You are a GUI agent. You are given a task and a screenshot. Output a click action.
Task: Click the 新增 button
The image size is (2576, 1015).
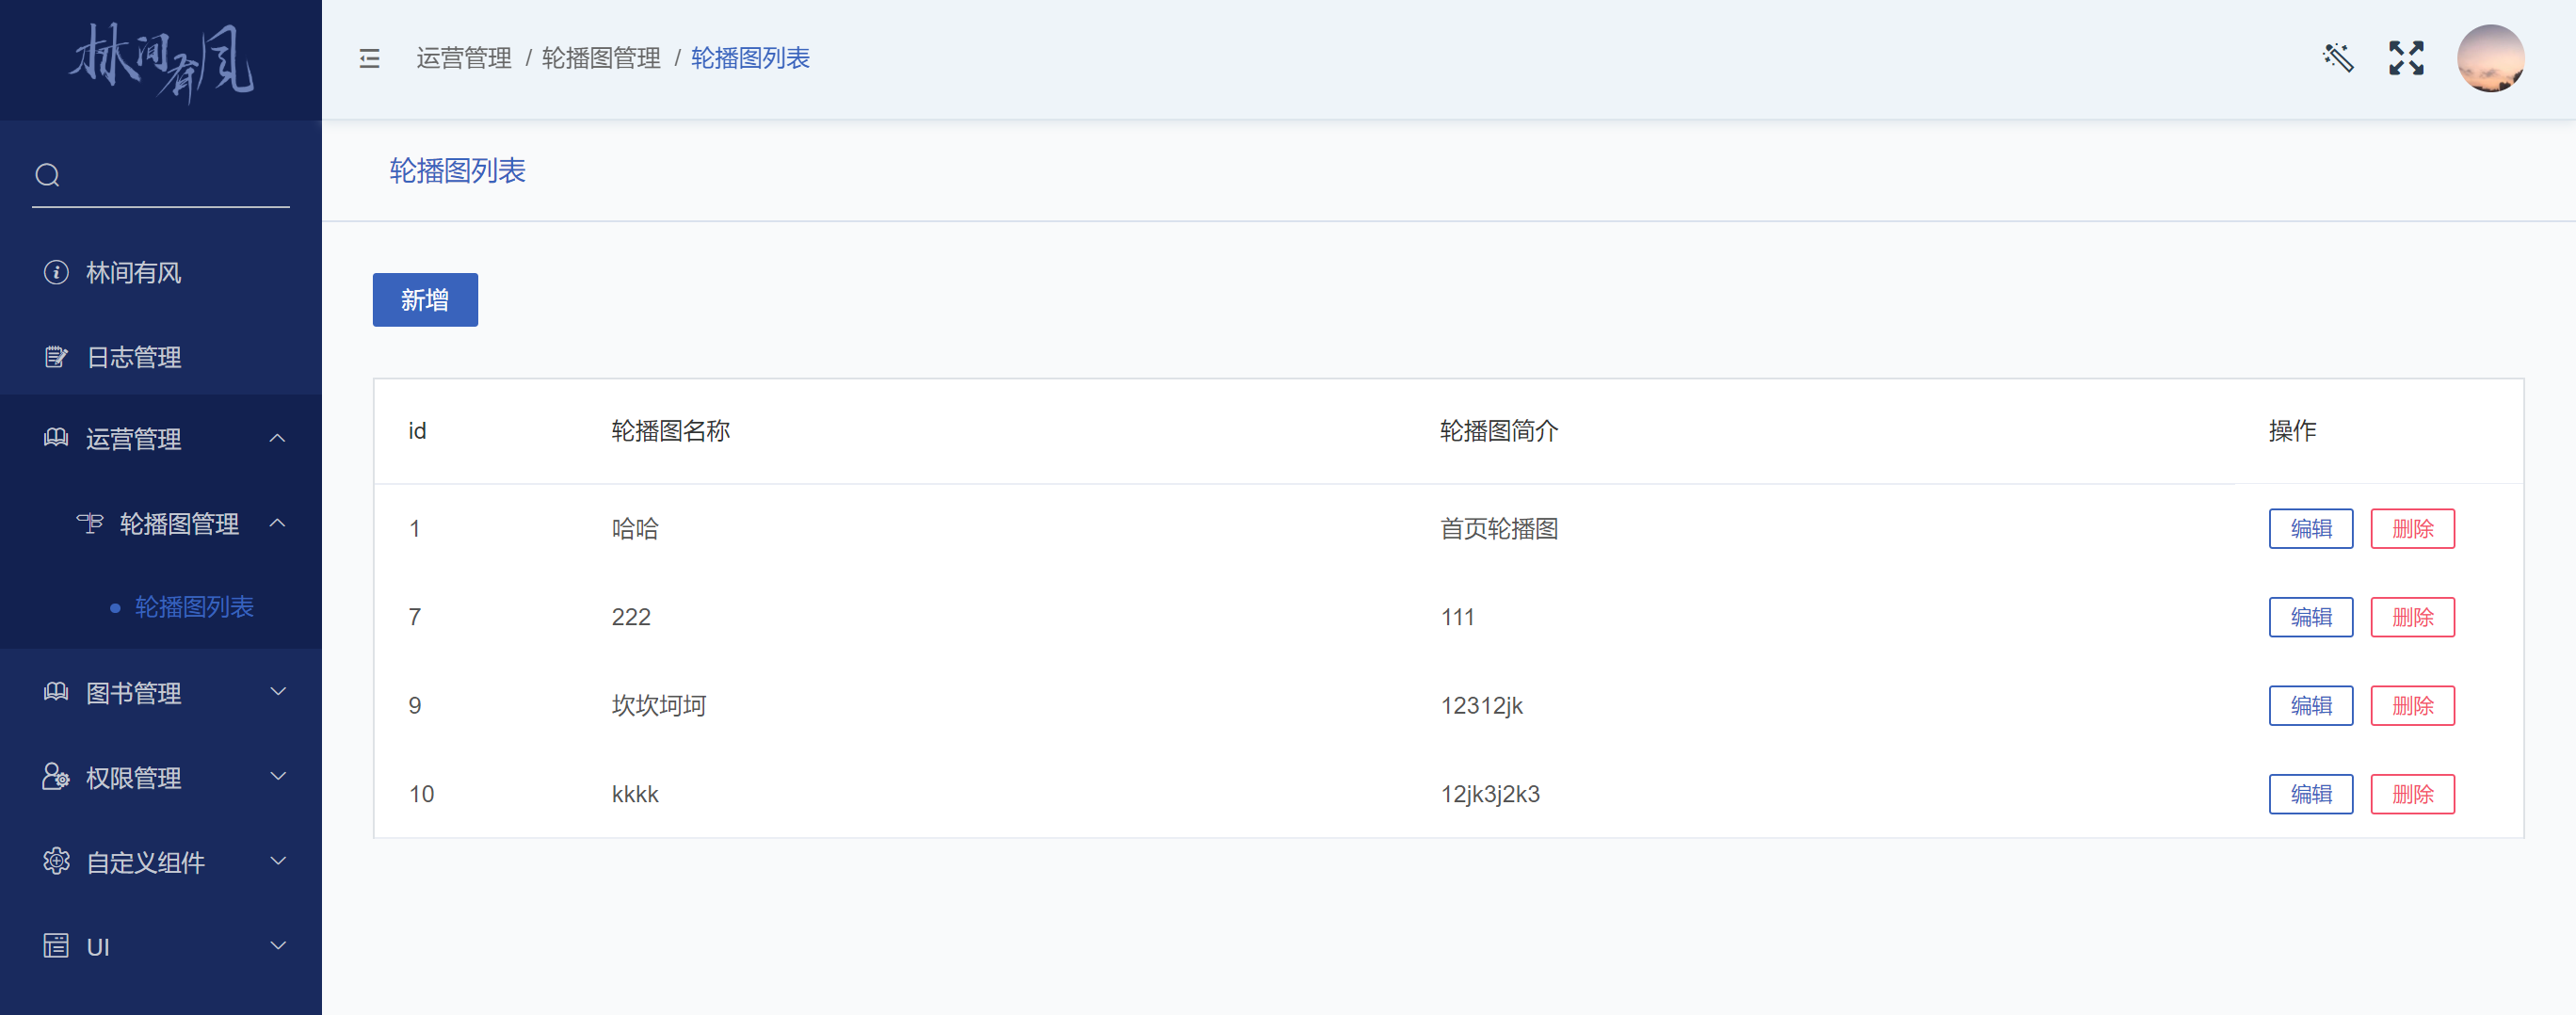tap(425, 299)
